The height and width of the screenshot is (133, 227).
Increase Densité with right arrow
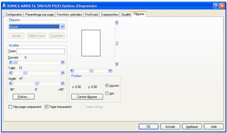tap(63, 62)
